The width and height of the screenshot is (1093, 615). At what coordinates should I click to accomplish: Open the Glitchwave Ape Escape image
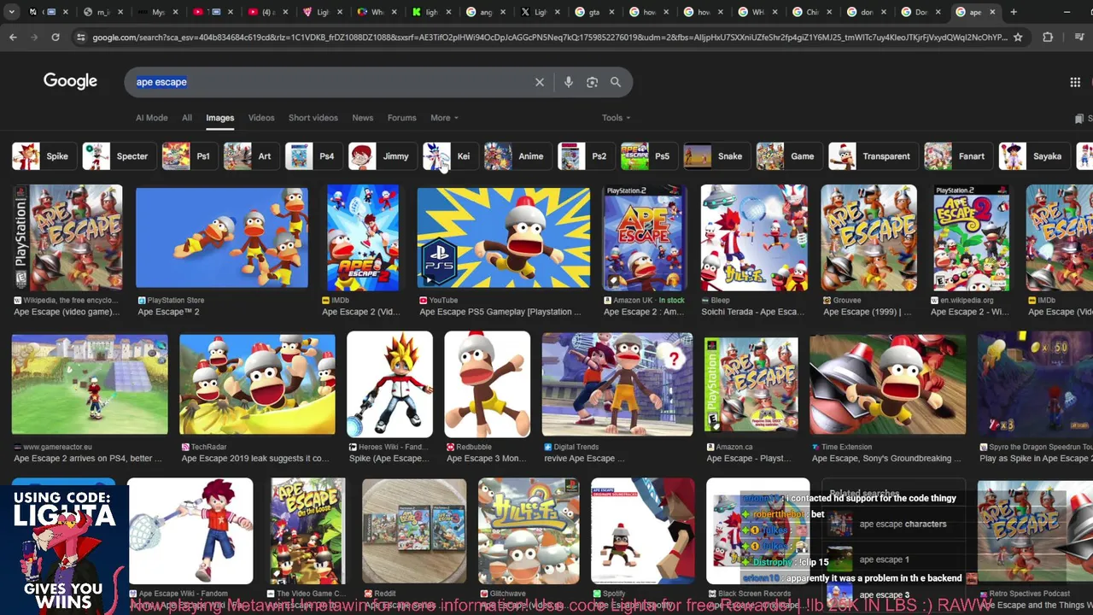(x=529, y=531)
